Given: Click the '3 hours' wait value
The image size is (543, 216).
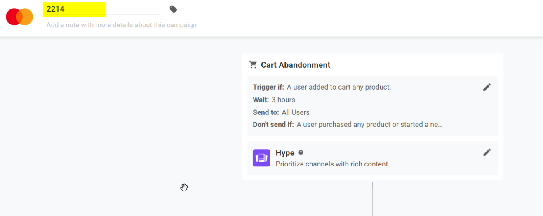Looking at the screenshot, I should [x=283, y=100].
